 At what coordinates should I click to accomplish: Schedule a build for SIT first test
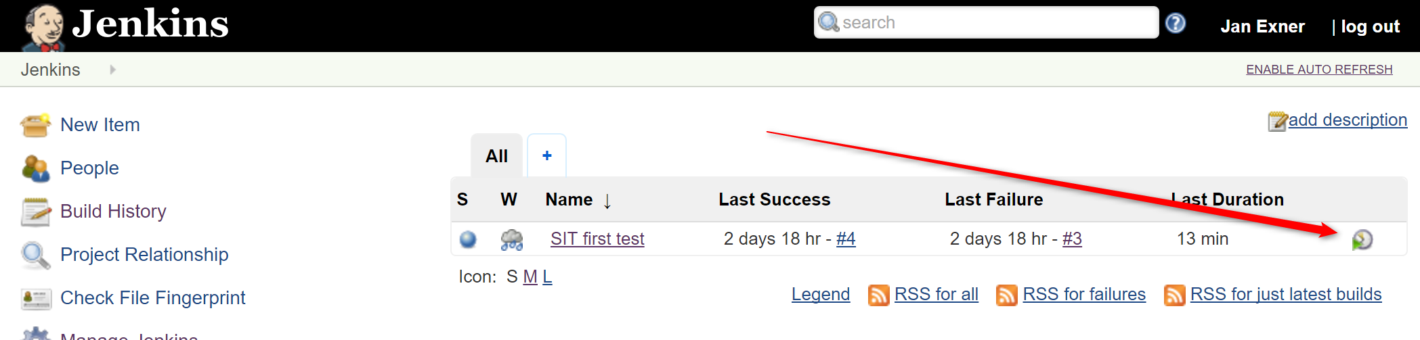pos(1362,239)
